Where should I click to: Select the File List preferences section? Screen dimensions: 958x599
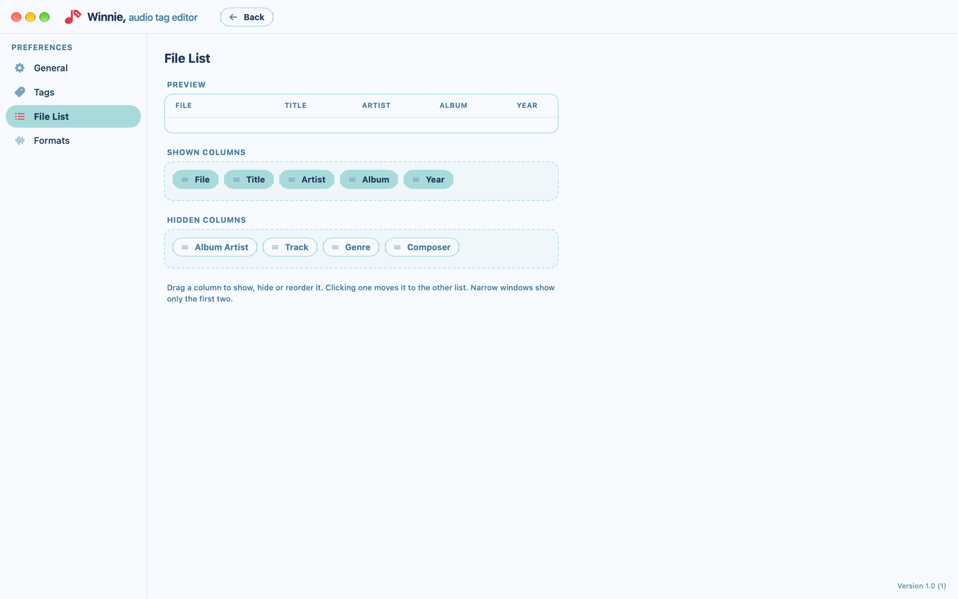coord(73,116)
